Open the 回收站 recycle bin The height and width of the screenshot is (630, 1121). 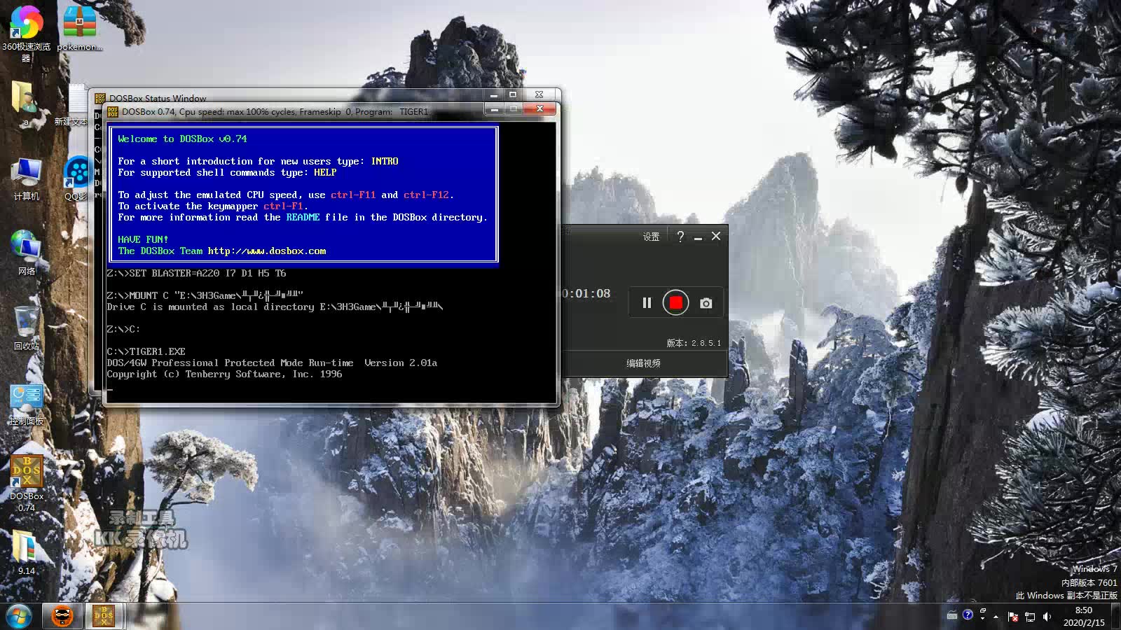(27, 328)
